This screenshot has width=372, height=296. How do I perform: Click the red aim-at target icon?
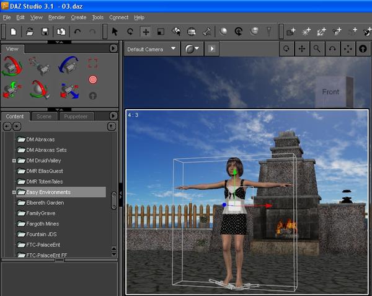click(x=93, y=79)
